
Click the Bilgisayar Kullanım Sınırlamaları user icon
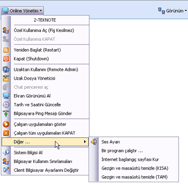[6, 161]
